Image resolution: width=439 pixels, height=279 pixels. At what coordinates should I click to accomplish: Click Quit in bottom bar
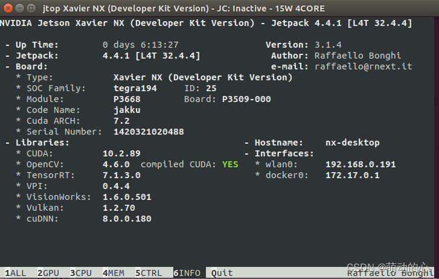(222, 273)
